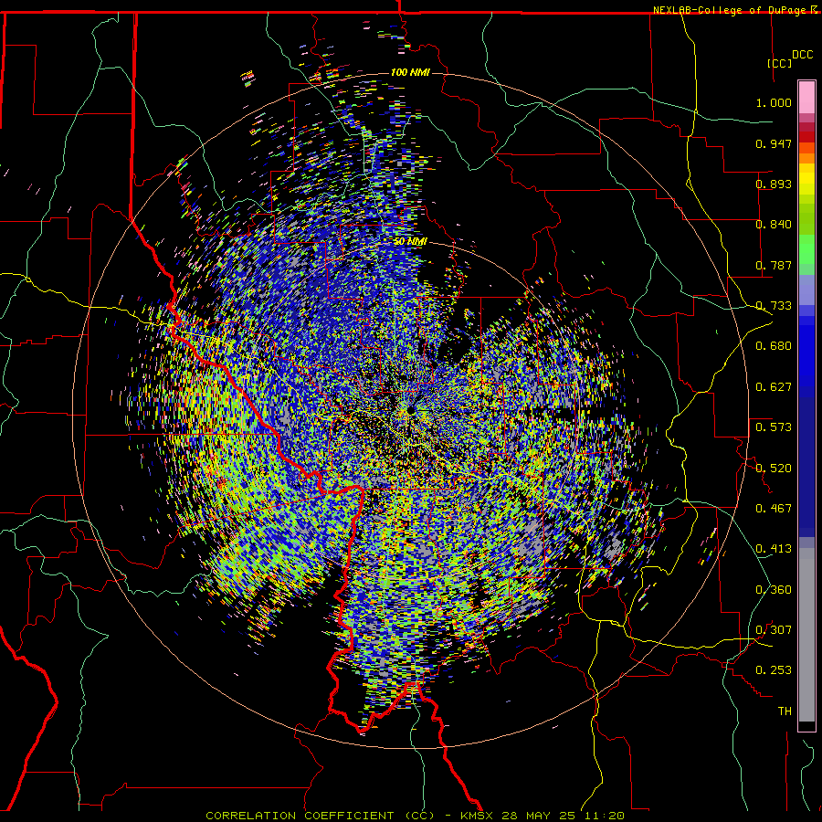Click the 0.947 scale value
Image resolution: width=822 pixels, height=822 pixels.
tap(774, 143)
